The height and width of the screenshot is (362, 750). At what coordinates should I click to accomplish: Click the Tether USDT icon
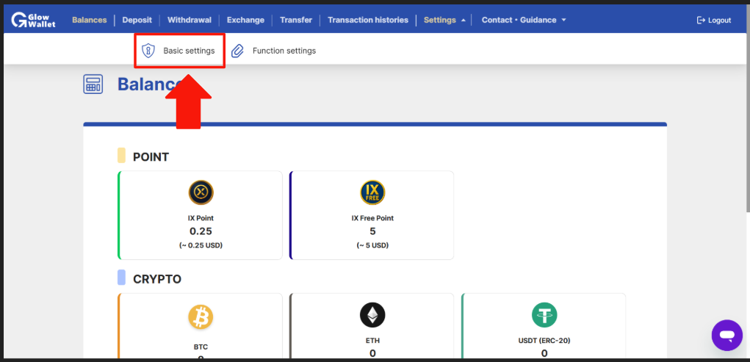point(544,315)
